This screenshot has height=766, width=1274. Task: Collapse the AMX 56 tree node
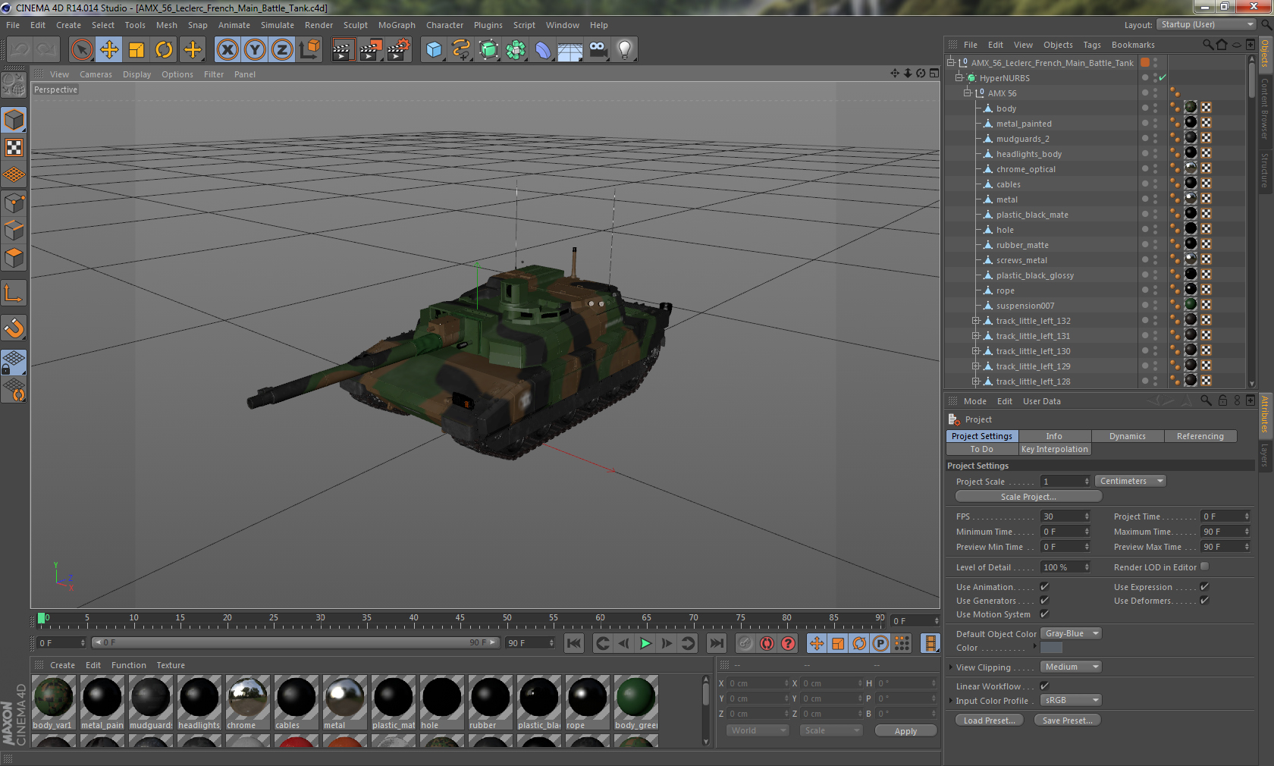[x=967, y=93]
